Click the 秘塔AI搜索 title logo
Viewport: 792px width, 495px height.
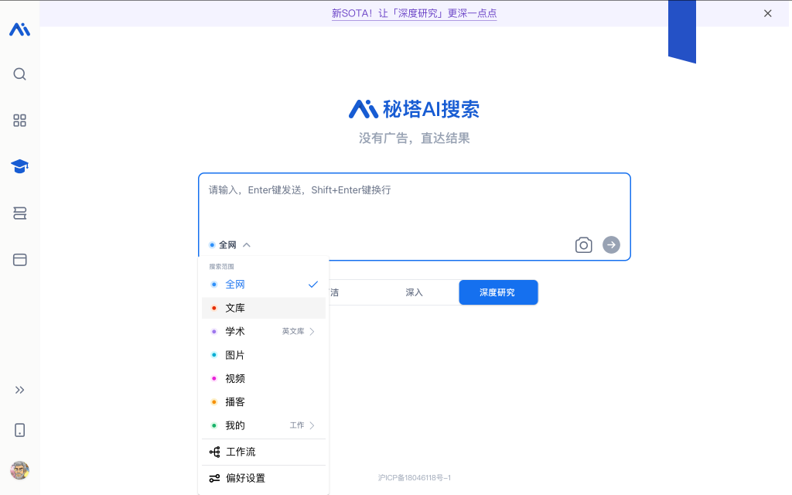click(x=415, y=109)
